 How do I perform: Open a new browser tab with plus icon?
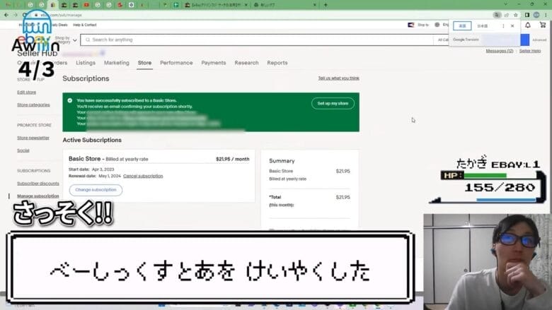[326, 5]
